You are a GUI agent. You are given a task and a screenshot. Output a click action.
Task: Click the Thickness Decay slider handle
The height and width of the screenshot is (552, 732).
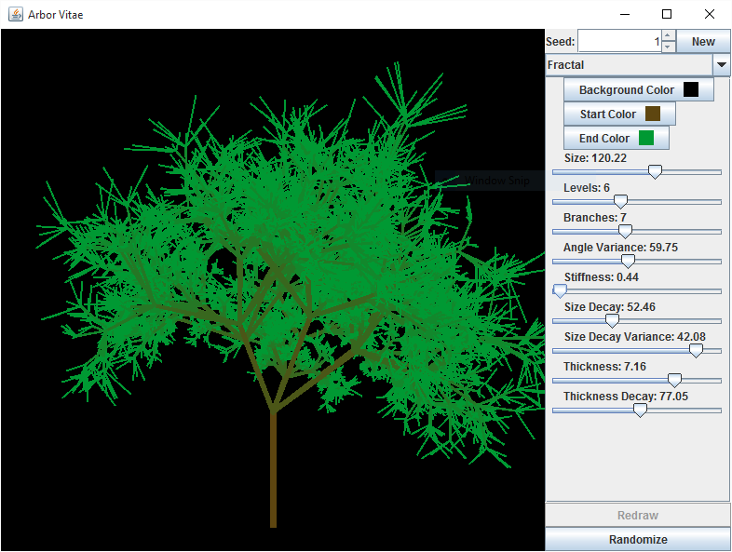640,411
